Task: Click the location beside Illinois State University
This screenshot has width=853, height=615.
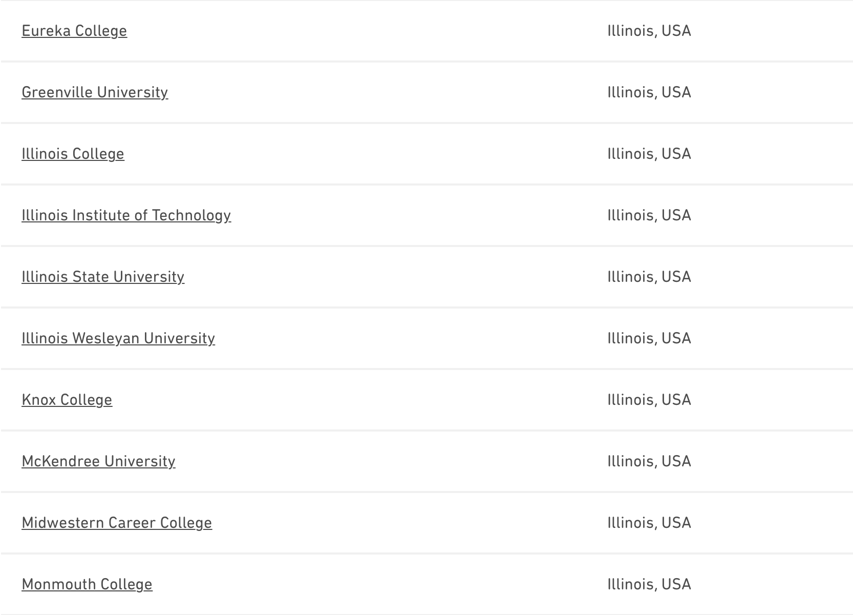Action: click(x=649, y=277)
